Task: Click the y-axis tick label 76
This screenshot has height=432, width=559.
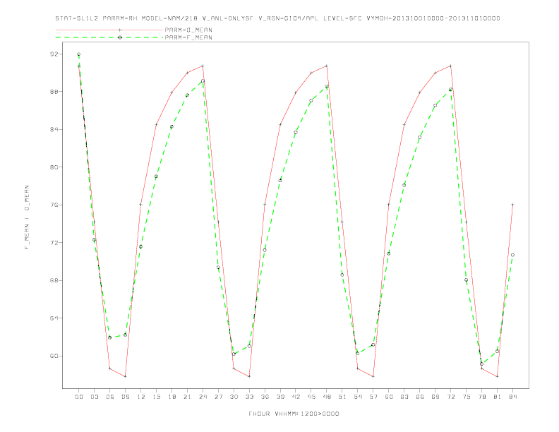Action: 54,205
